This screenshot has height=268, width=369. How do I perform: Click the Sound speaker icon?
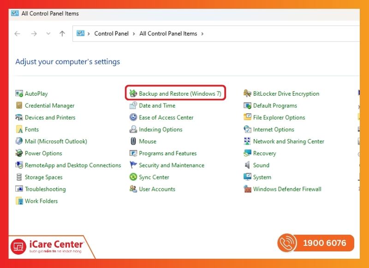(248, 165)
